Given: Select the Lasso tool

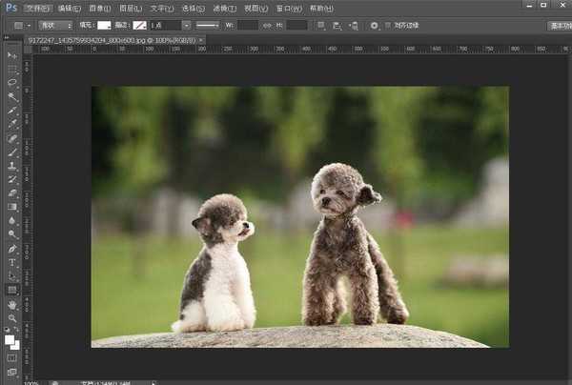Looking at the screenshot, I should (12, 83).
